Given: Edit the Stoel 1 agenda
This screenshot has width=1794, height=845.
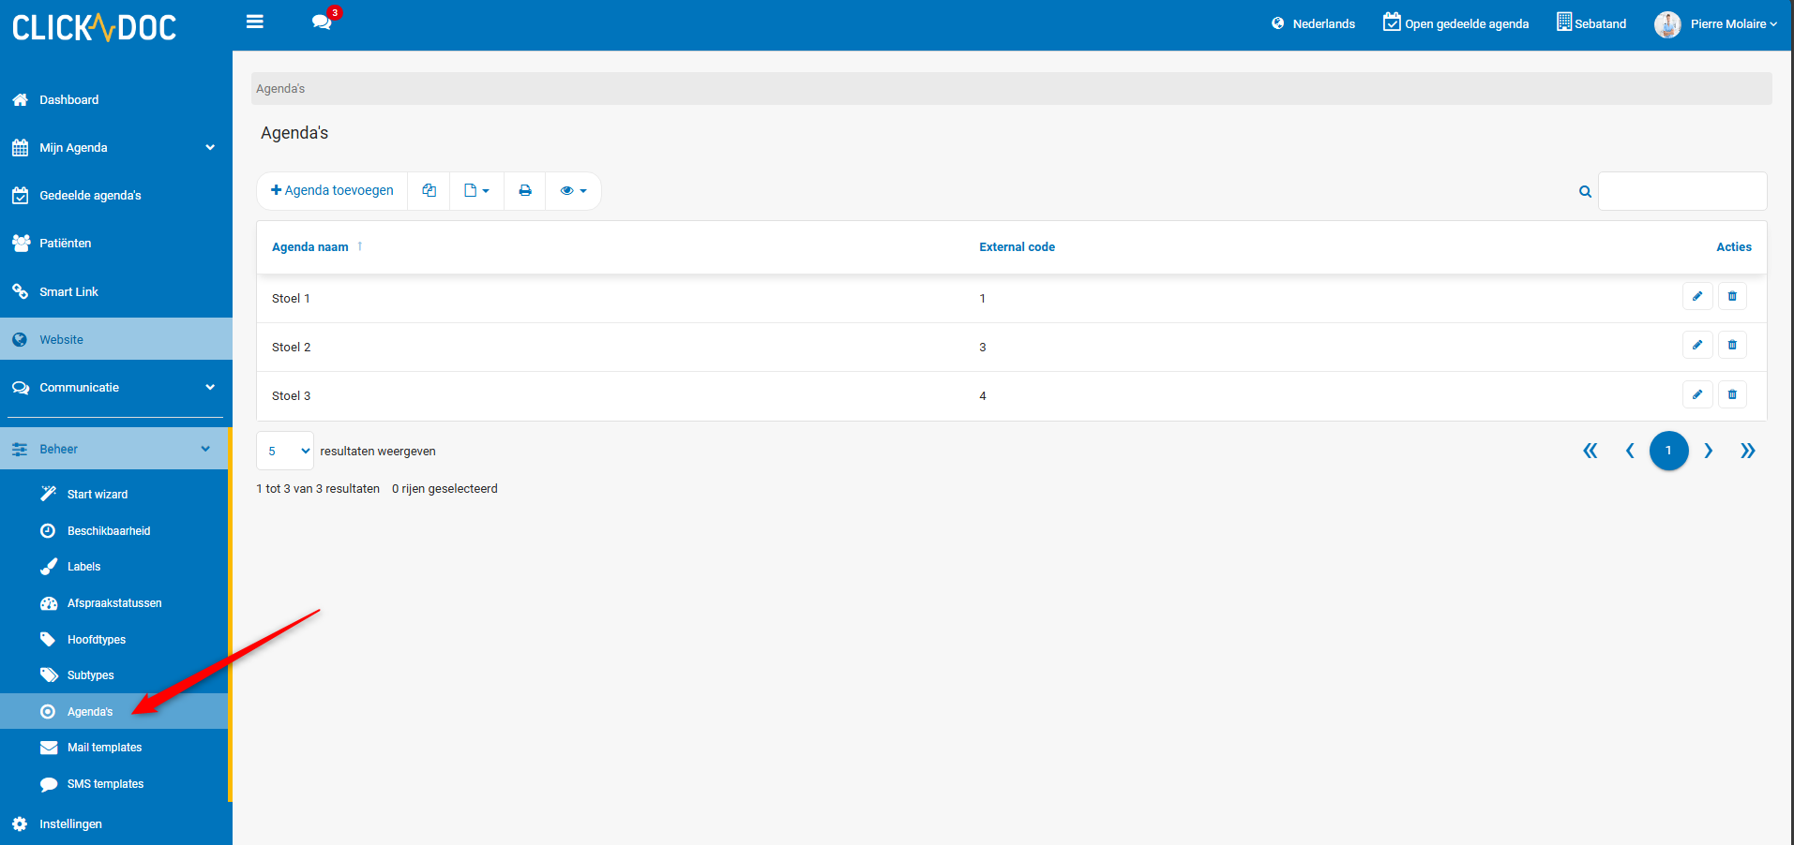Looking at the screenshot, I should pyautogui.click(x=1696, y=297).
